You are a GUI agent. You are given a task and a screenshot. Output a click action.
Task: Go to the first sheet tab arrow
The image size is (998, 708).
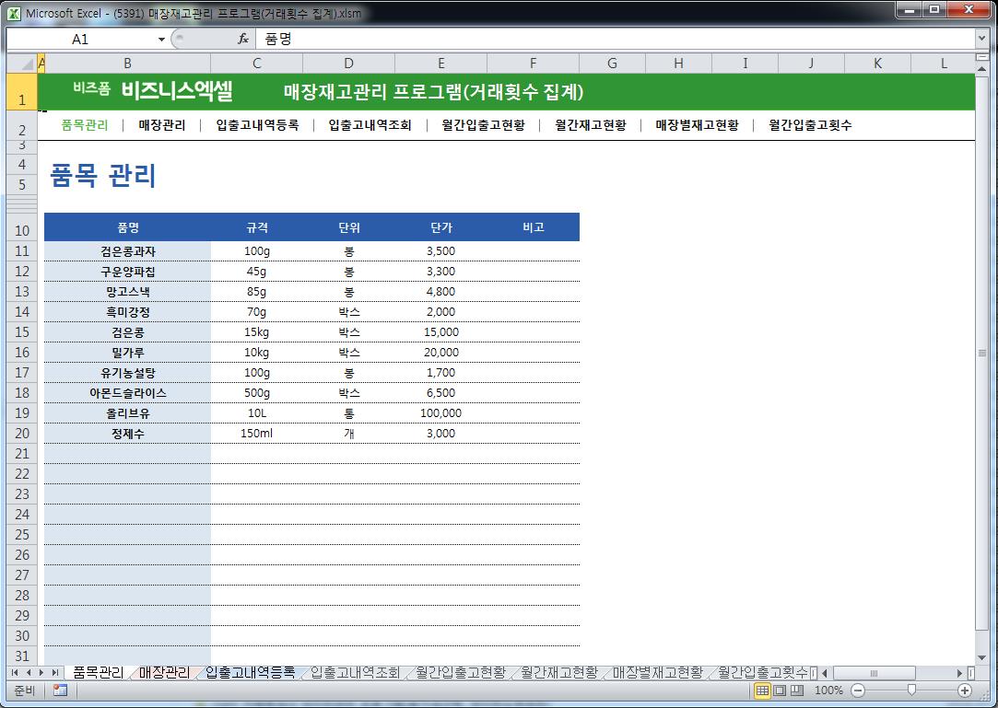coord(16,673)
